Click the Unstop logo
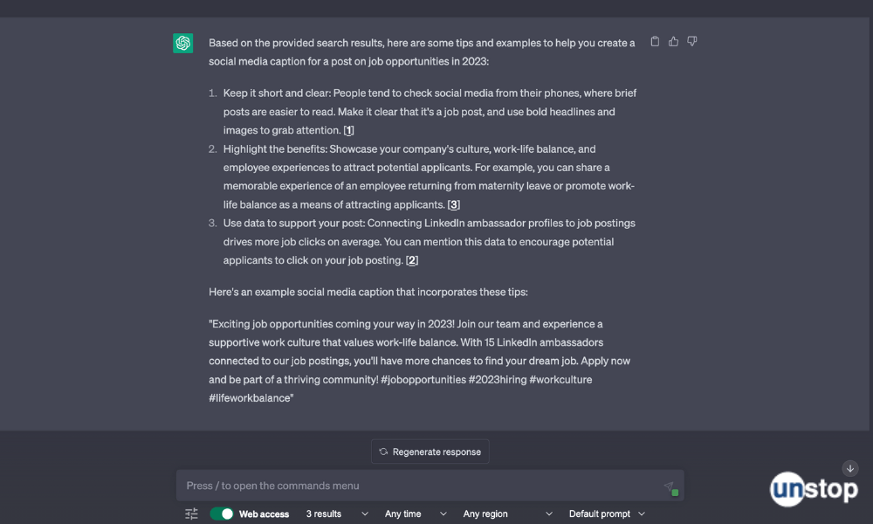873x524 pixels. tap(814, 489)
